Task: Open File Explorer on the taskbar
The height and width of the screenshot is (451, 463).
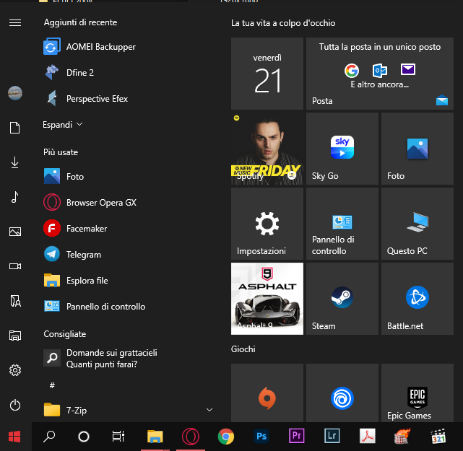Action: 155,437
